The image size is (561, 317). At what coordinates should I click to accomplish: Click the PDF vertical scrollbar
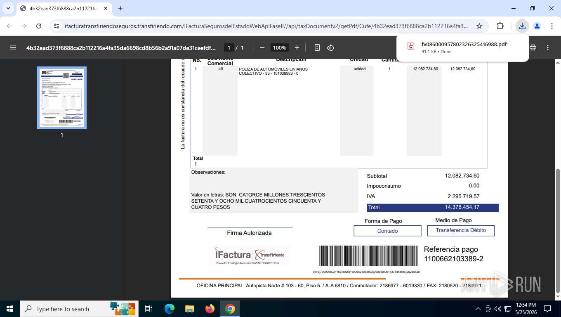tap(558, 230)
